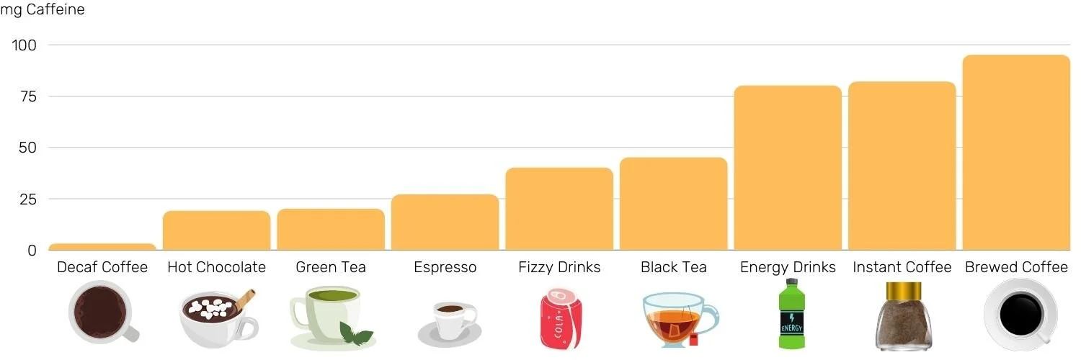Select the Espresso bar in chart
The height and width of the screenshot is (360, 1081).
pos(445,222)
